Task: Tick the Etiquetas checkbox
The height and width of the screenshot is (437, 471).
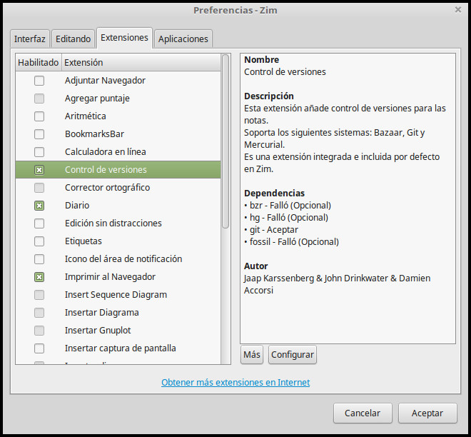Action: pyautogui.click(x=39, y=241)
